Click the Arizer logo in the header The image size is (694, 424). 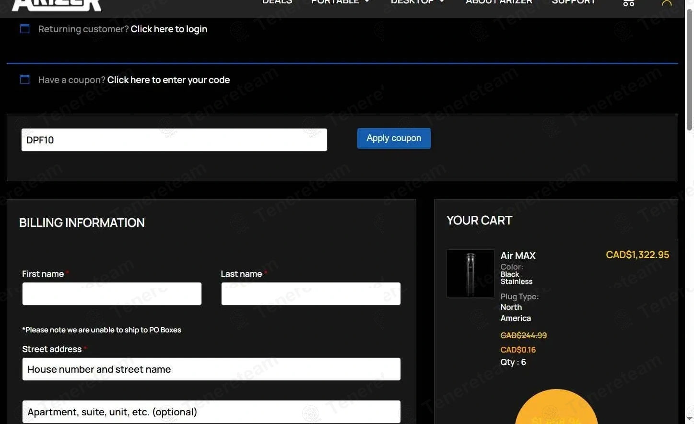(x=56, y=5)
